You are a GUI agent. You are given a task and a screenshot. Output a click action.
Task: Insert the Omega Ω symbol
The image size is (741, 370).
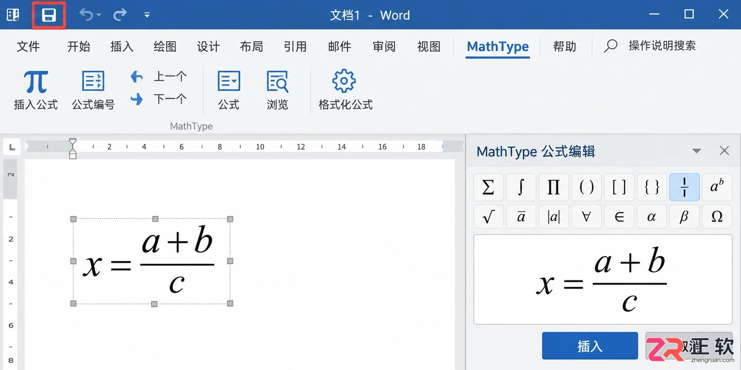click(x=717, y=217)
